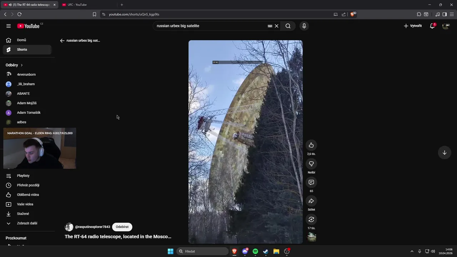
Task: Open the 4everunborn subscription channel
Action: click(x=27, y=75)
